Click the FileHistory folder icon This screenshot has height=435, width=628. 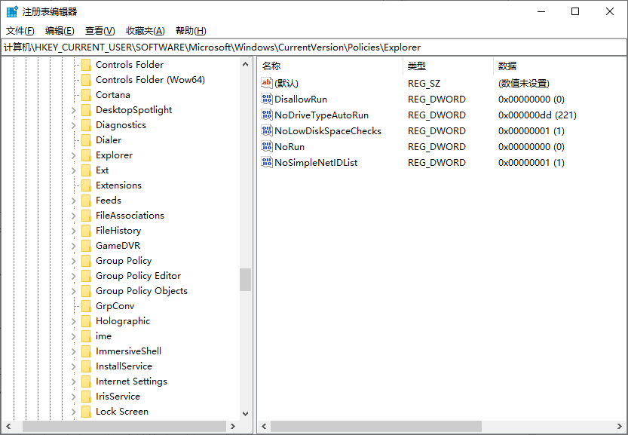86,231
